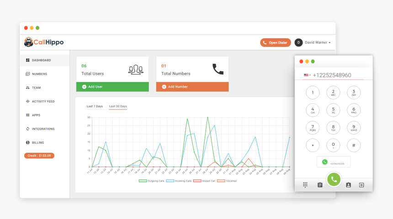Toggle Incoming Calls legend in chart
The width and height of the screenshot is (393, 219).
coord(179,181)
